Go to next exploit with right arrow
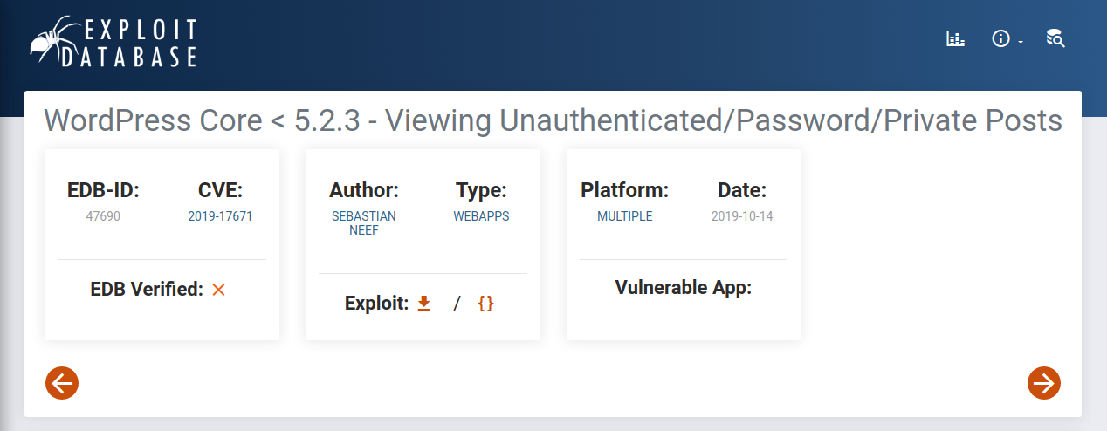The image size is (1107, 431). click(x=1043, y=382)
